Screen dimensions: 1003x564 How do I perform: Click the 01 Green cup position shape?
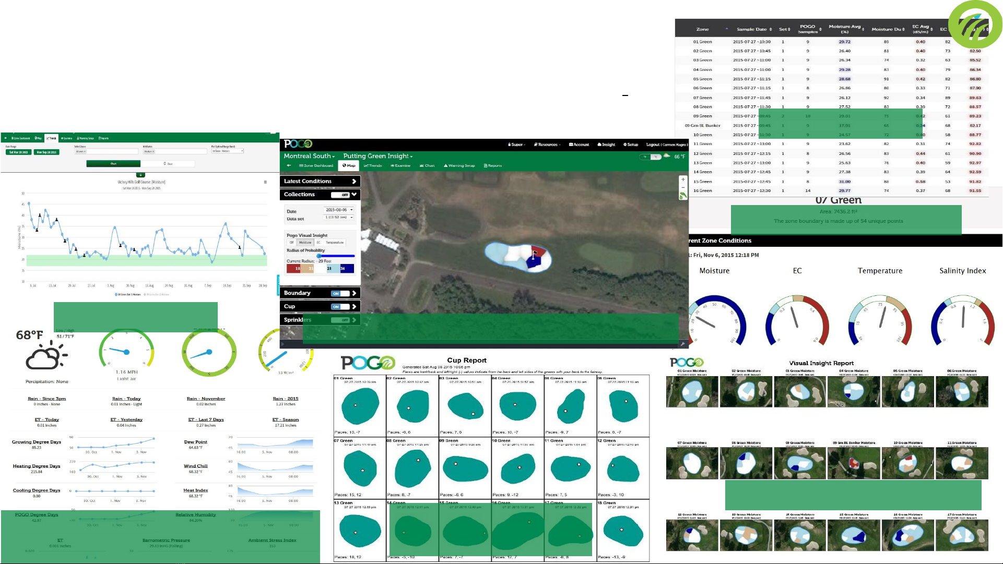click(360, 405)
